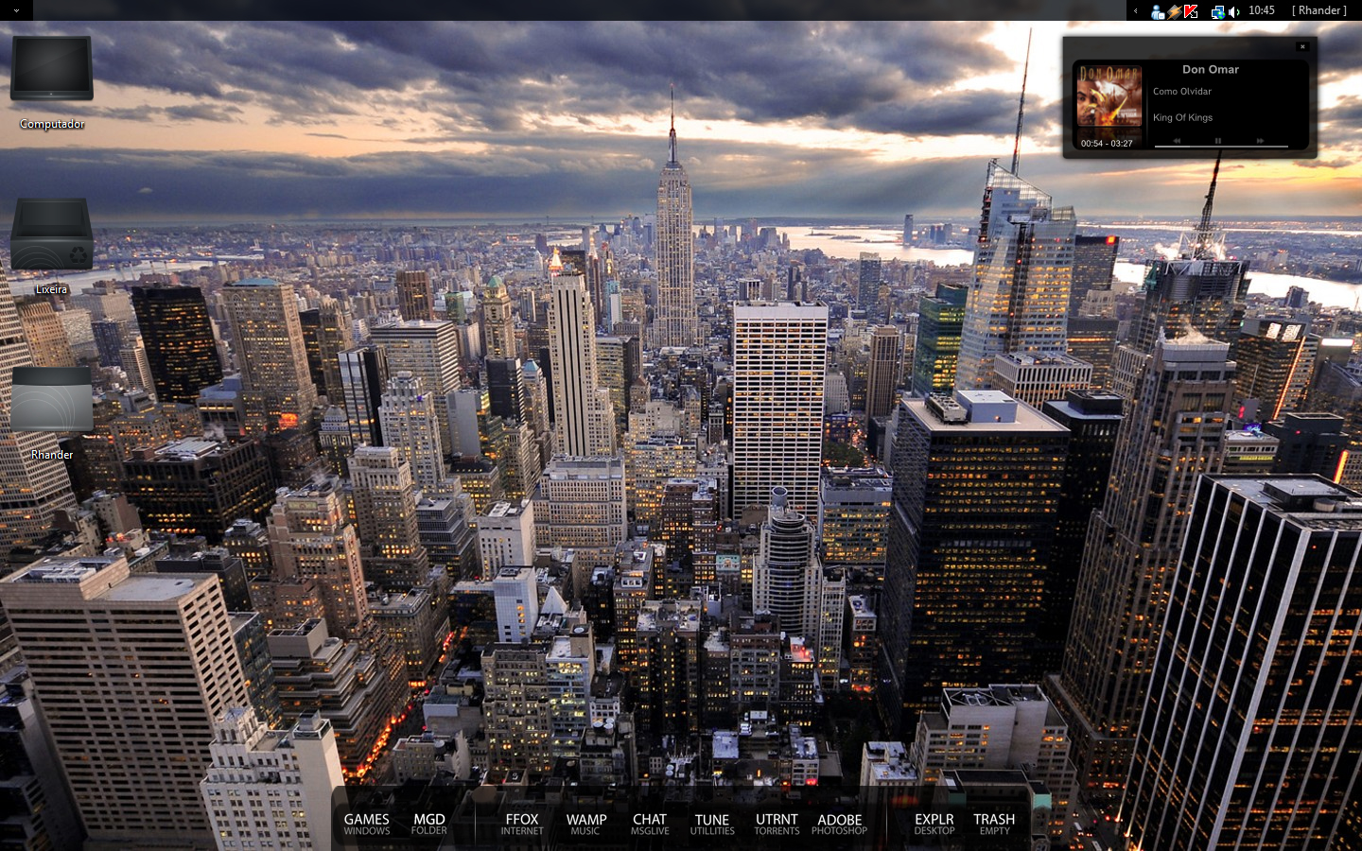Image resolution: width=1362 pixels, height=851 pixels.
Task: Skip to the previous track in music widget
Action: pos(1178,141)
